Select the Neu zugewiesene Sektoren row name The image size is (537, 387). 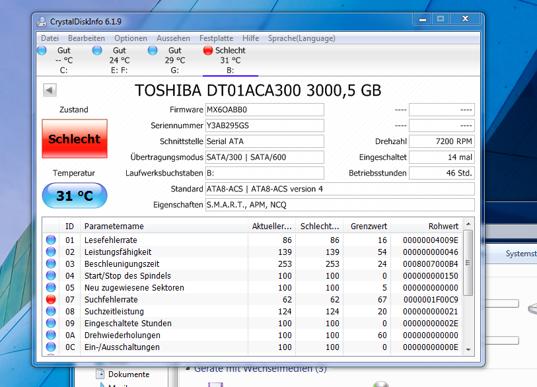[134, 288]
